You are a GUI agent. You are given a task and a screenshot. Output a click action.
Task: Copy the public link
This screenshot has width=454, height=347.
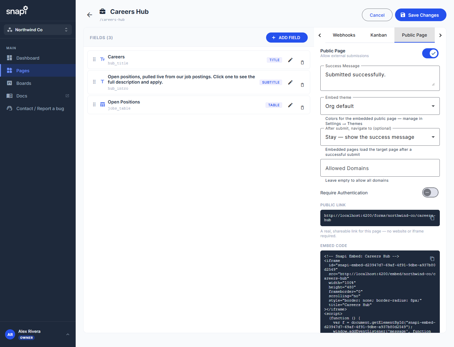point(432,218)
